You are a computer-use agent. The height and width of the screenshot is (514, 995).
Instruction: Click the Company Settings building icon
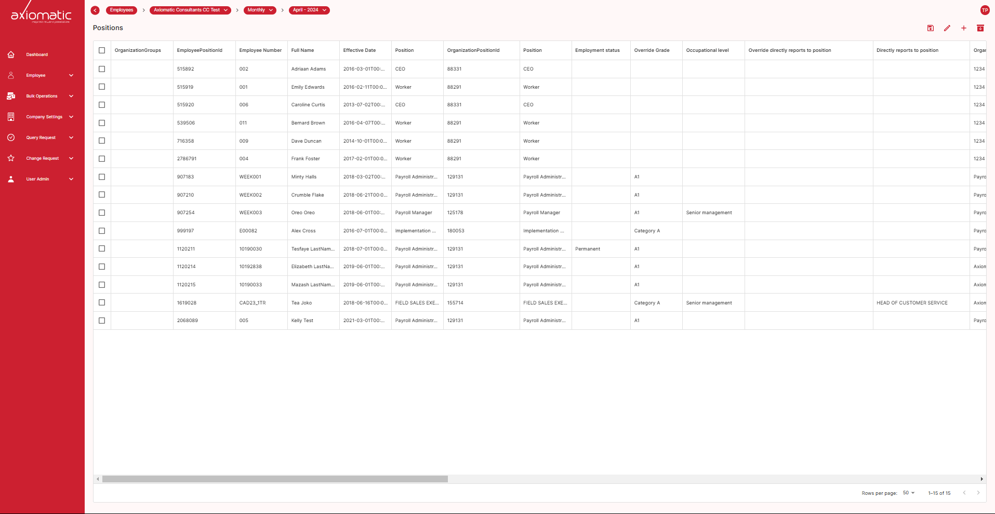[11, 117]
